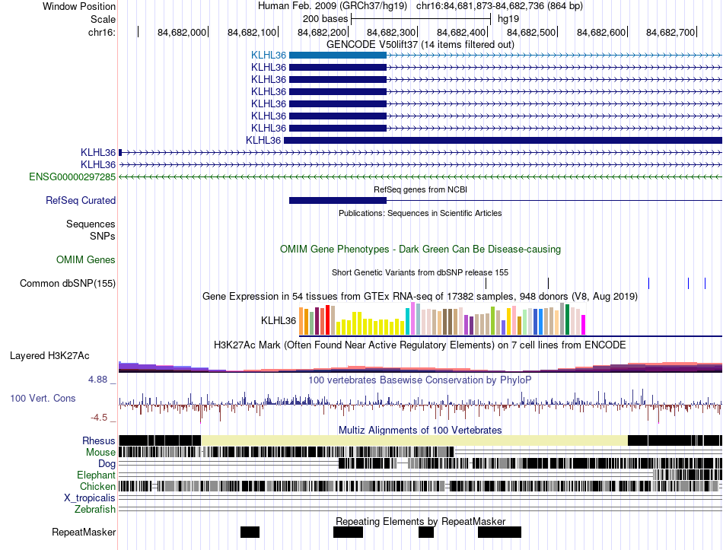The height and width of the screenshot is (550, 723).
Task: Click the light-blue highlighted KLHL36 transcript label
Action: click(x=269, y=56)
